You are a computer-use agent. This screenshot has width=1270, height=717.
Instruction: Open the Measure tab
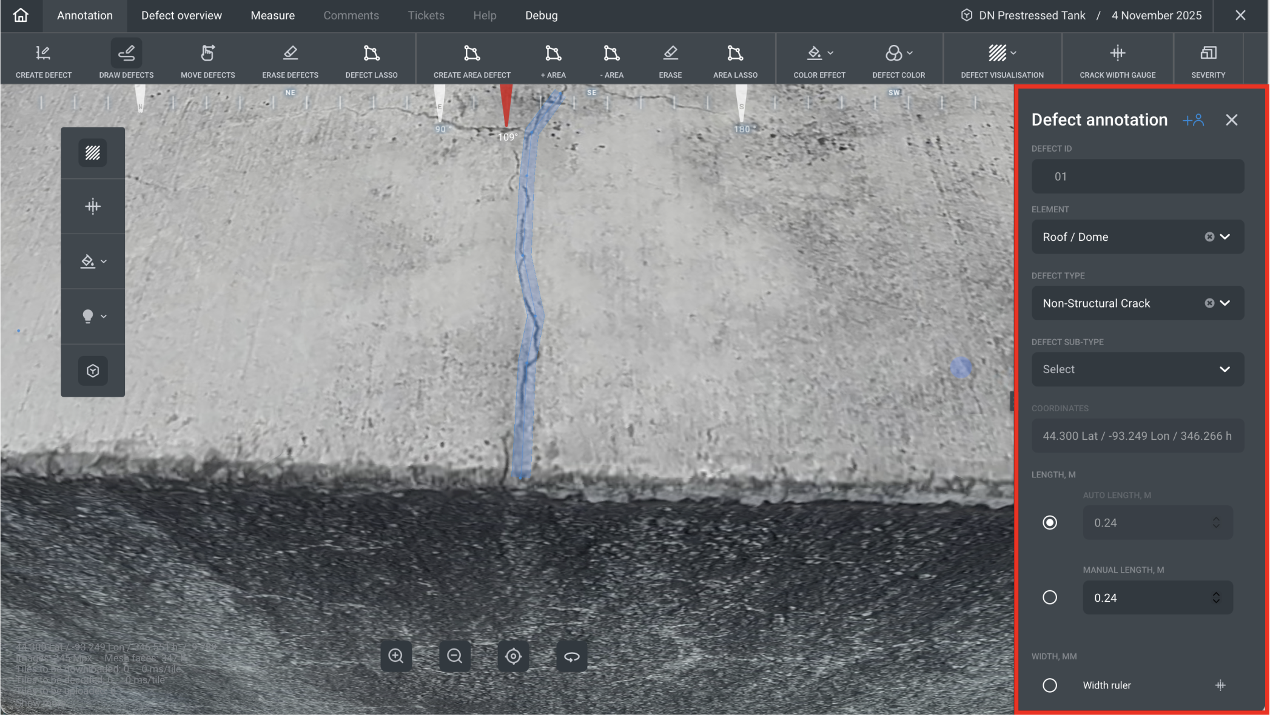[272, 16]
